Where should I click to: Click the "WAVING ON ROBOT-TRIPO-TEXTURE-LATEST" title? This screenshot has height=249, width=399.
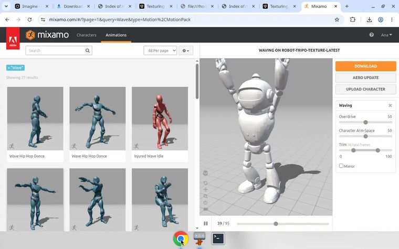coord(299,50)
